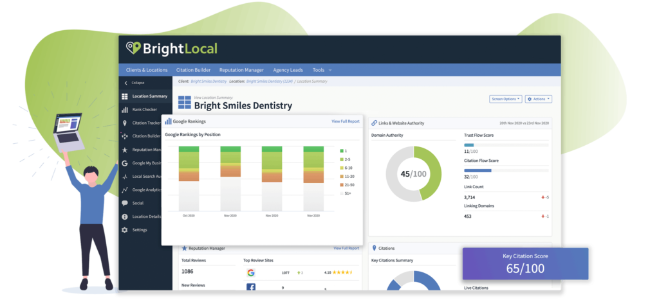Open the Screen Options dropdown
This screenshot has width=659, height=307.
click(x=506, y=99)
